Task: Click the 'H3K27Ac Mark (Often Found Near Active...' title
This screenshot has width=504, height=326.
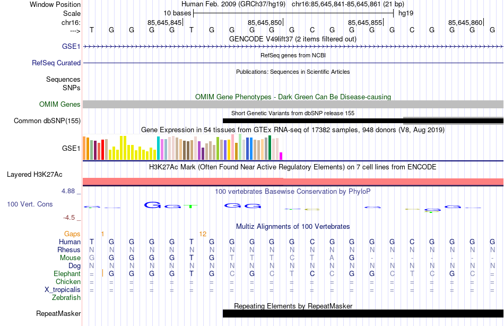Action: (293, 167)
